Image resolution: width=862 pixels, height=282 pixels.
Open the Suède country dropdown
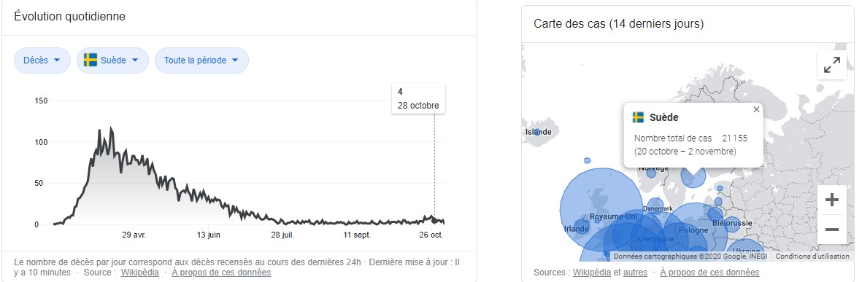[x=112, y=60]
